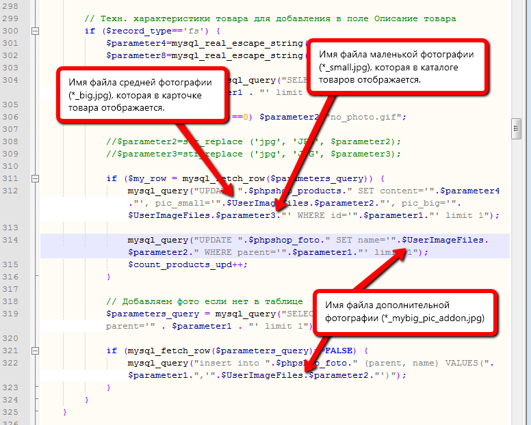531x425 pixels.
Task: Click '$count_products_upd++;' on line 315
Action: tap(188, 264)
